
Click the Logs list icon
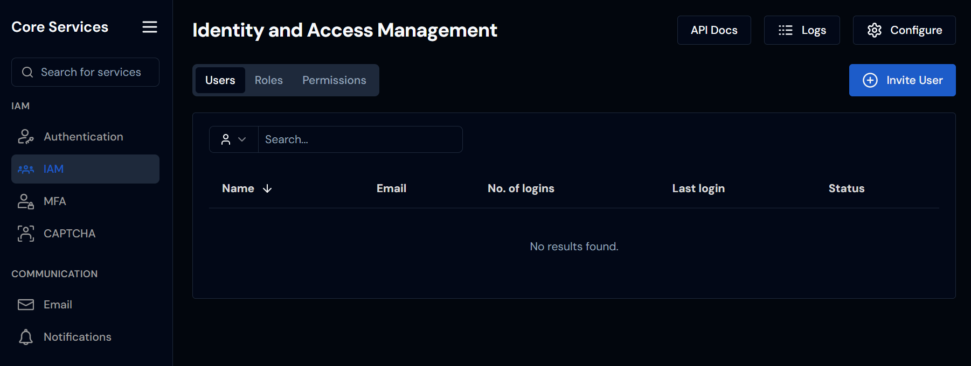point(785,30)
